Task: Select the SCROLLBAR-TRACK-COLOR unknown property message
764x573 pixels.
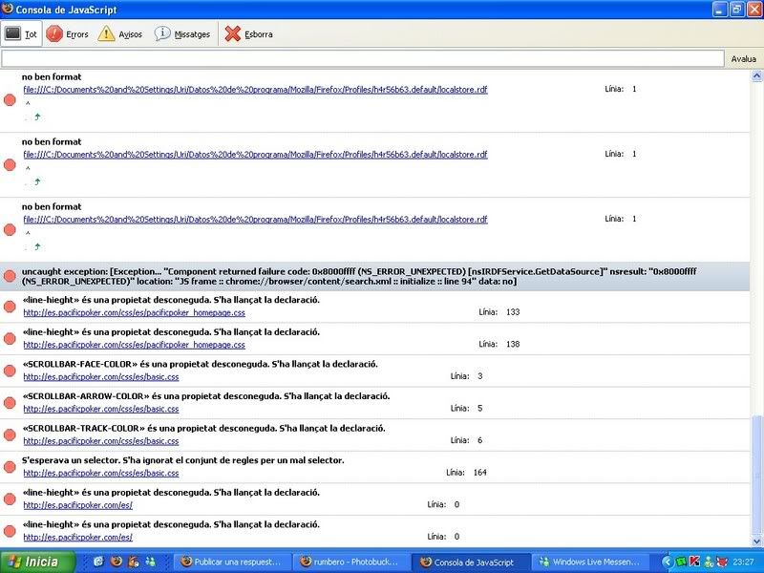Action: pos(203,428)
